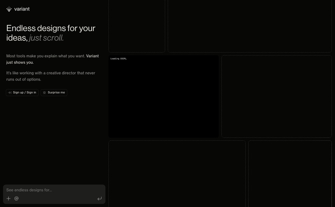Click the 'Endless designs for your' headline
This screenshot has width=335, height=207.
point(51,28)
